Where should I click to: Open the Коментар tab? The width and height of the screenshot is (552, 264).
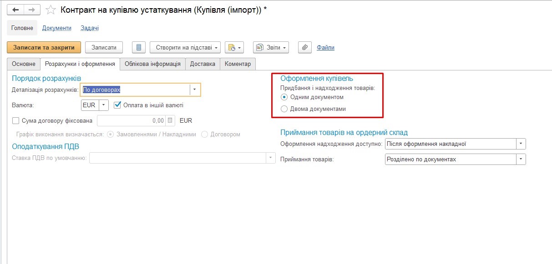click(x=238, y=64)
